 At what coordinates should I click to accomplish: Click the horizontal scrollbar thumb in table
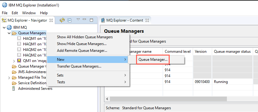click(168, 99)
